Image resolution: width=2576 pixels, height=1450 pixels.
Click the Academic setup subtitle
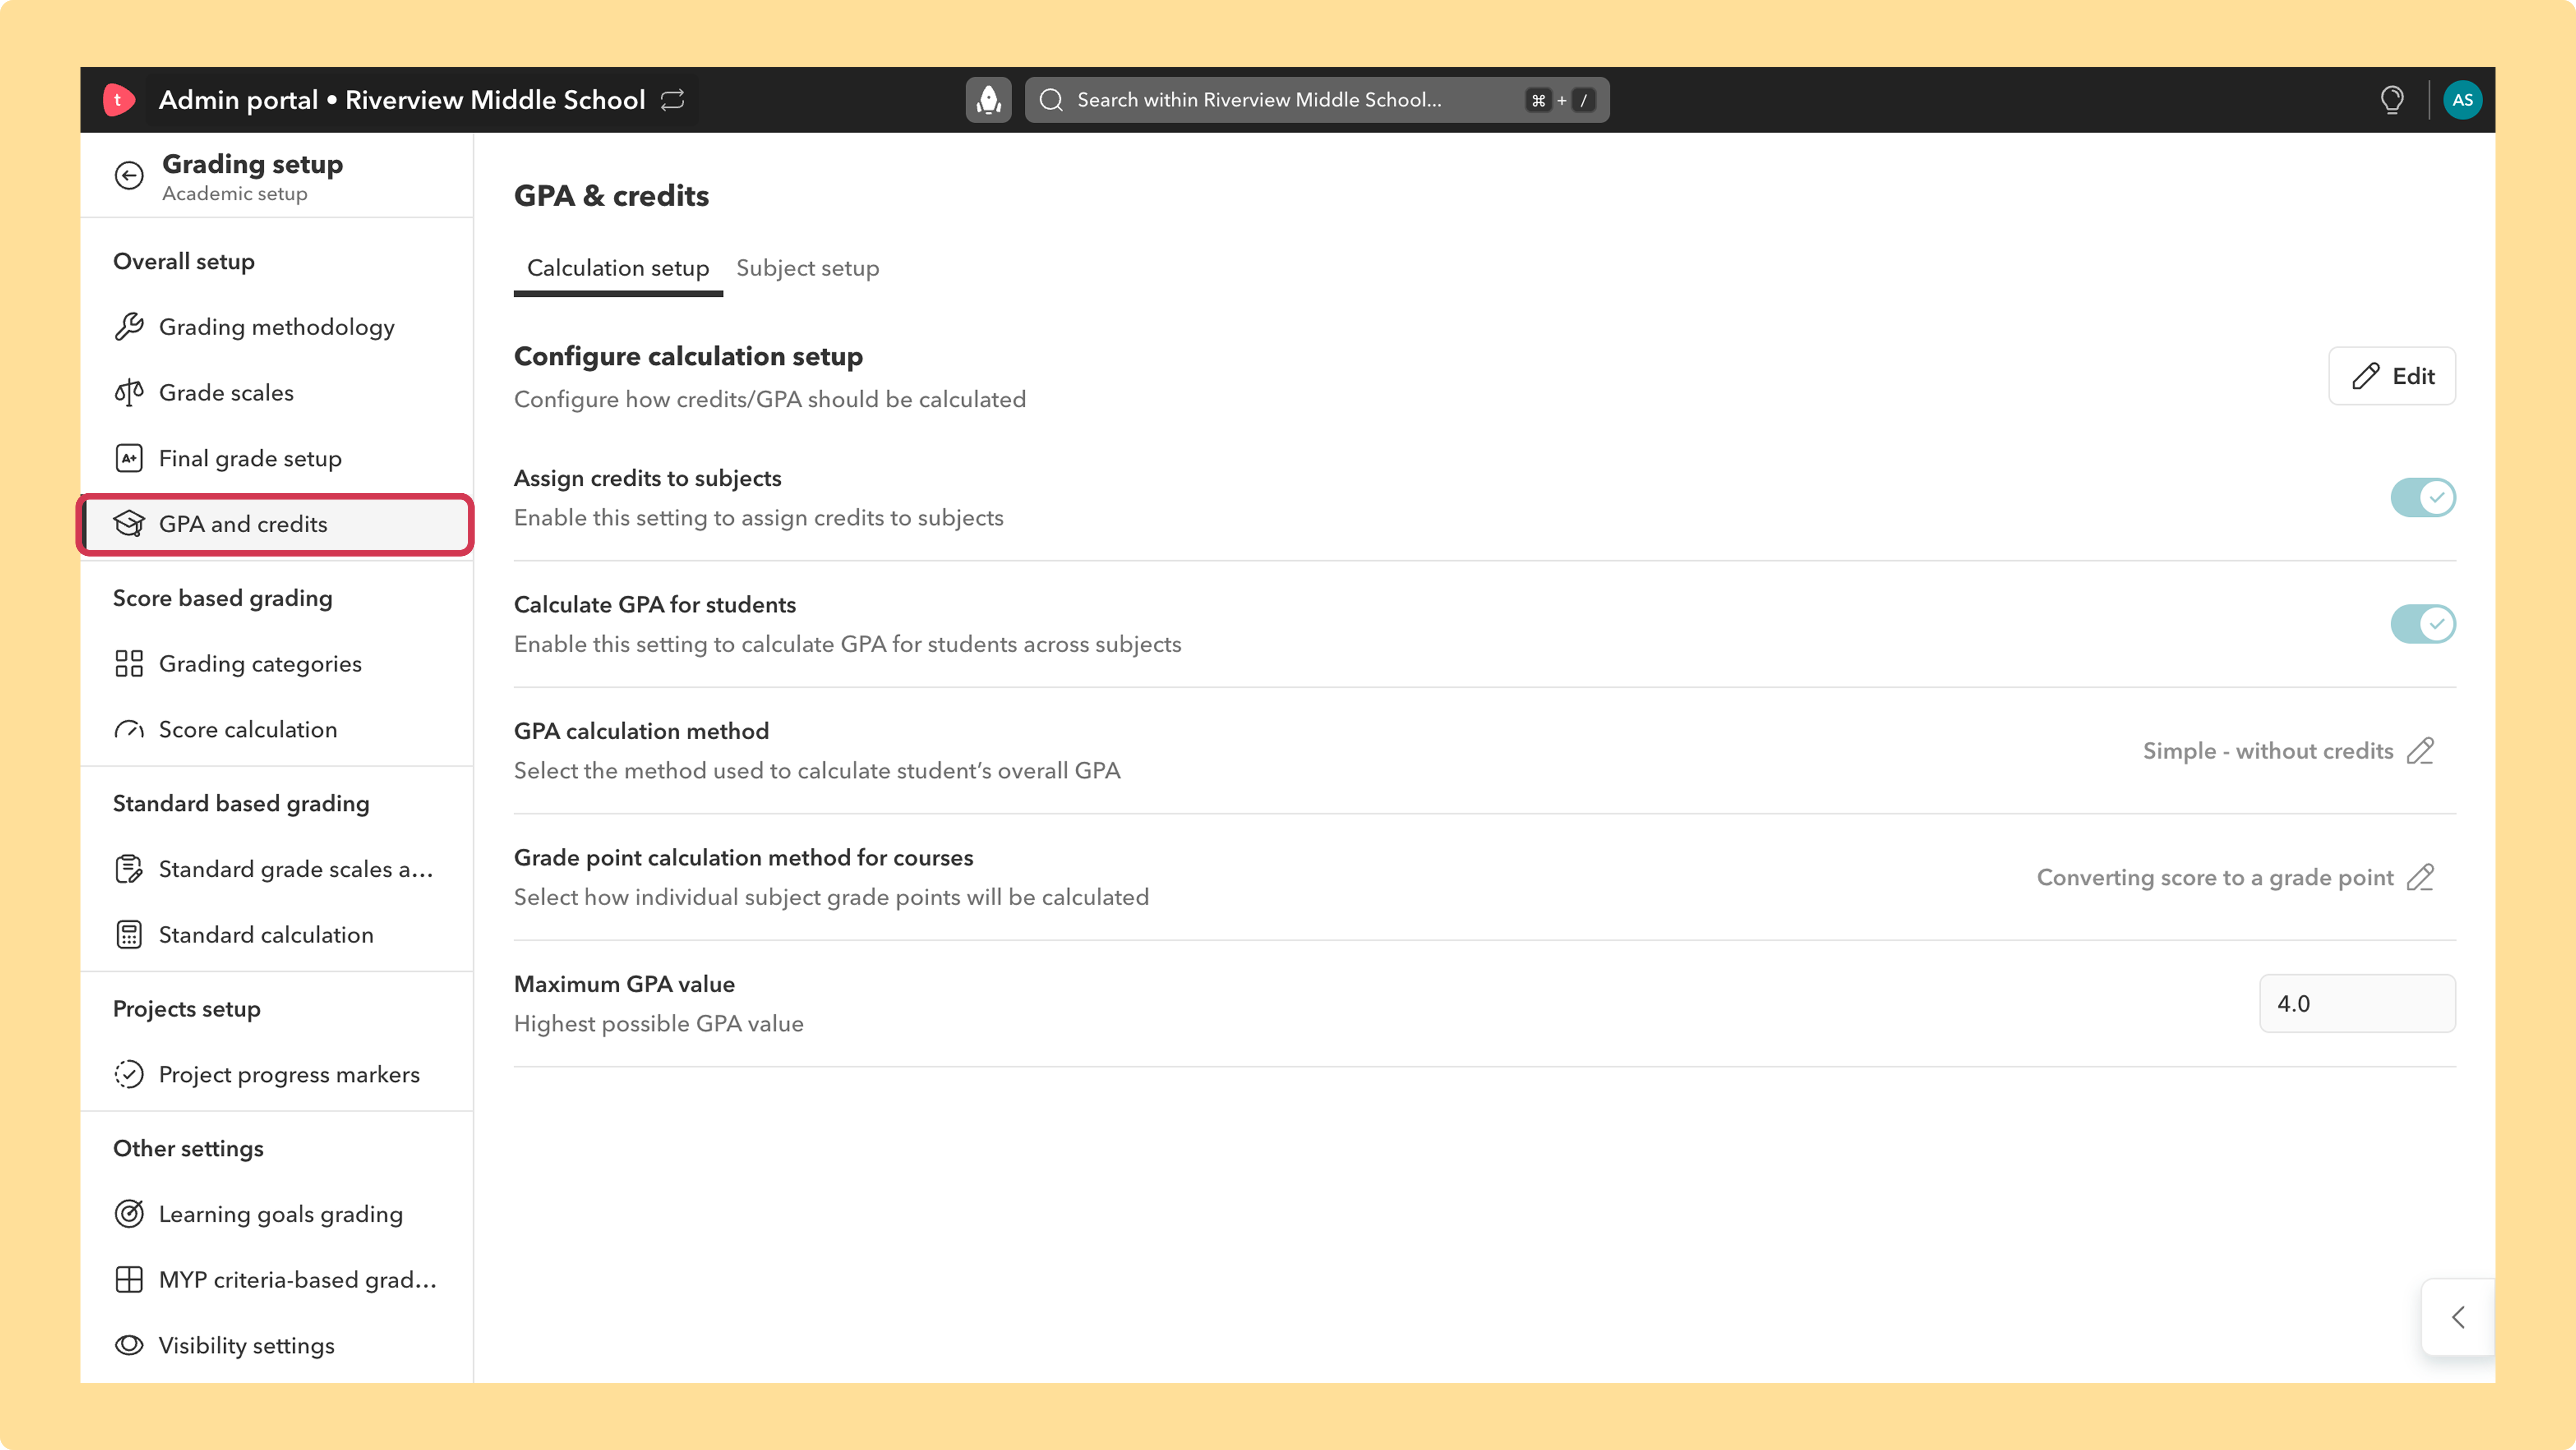pyautogui.click(x=235, y=194)
